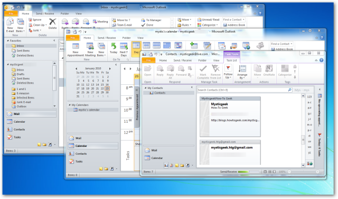Open the Rules dropdown in Inbox window
338x199 pixels.
coord(184,25)
